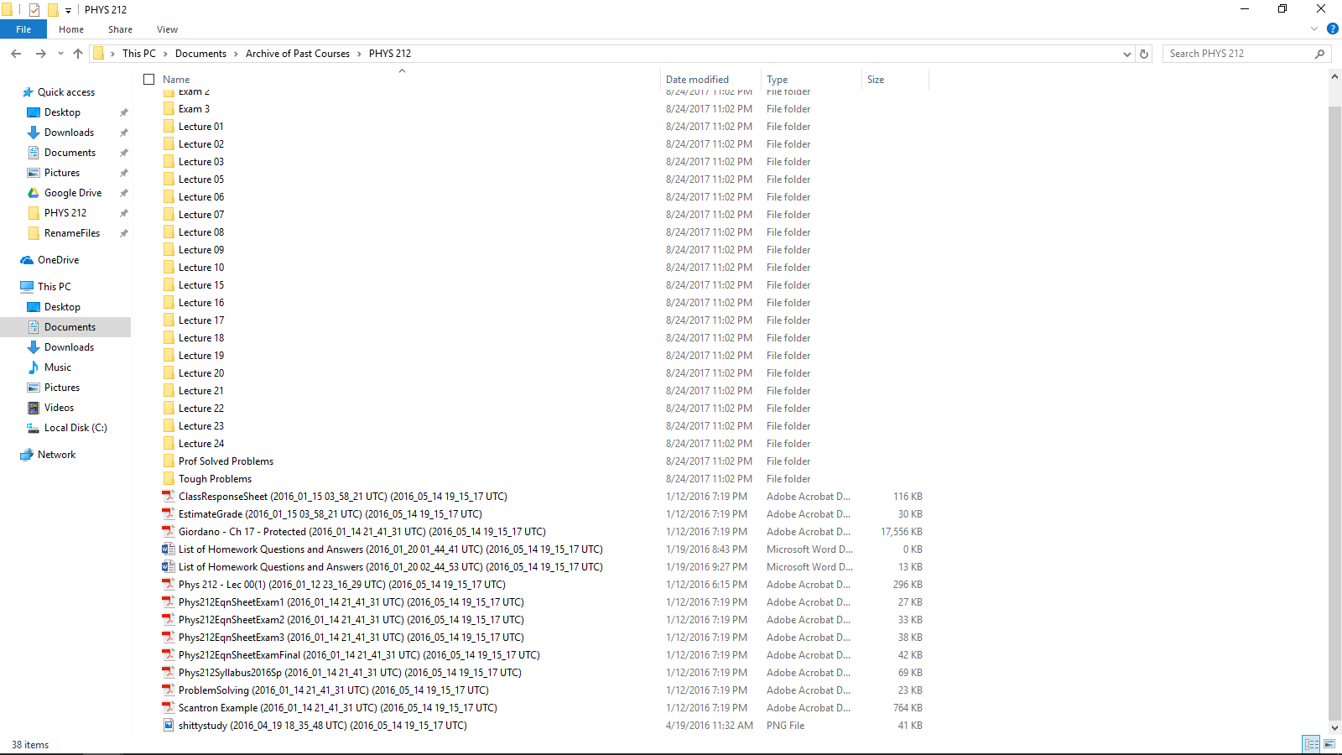1342x755 pixels.
Task: Click pinned PHYS 212 folder in sidebar
Action: [65, 213]
